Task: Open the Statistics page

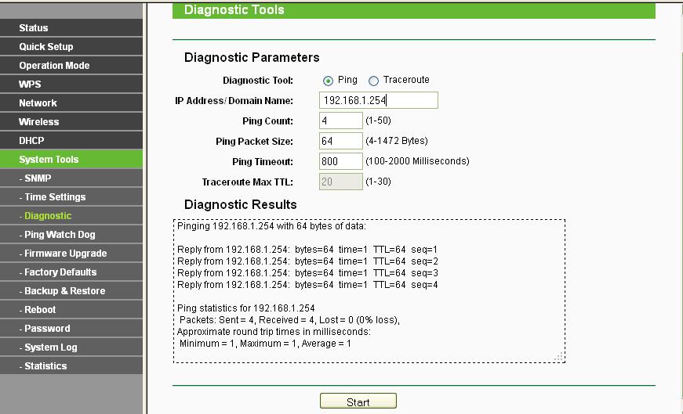Action: [x=71, y=365]
